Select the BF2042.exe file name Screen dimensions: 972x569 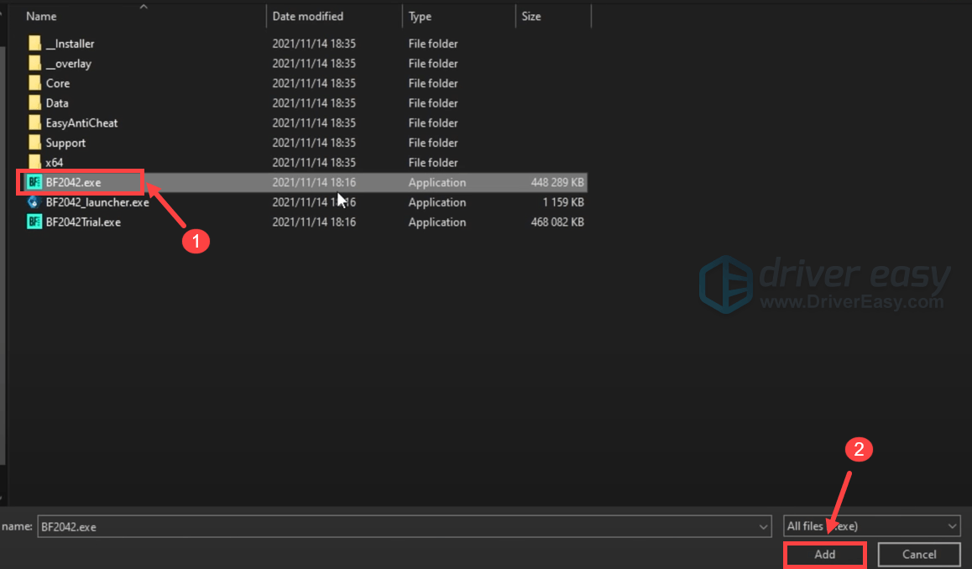(x=73, y=182)
